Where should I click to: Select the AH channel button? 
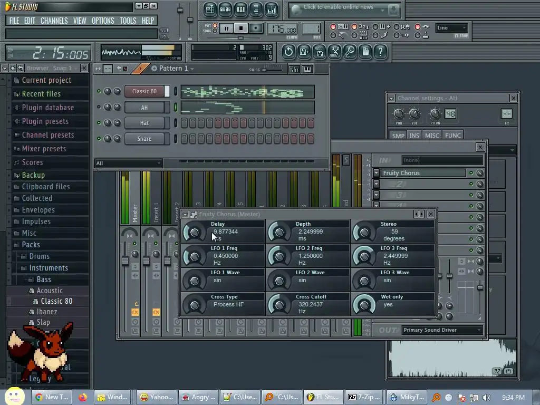pyautogui.click(x=144, y=108)
